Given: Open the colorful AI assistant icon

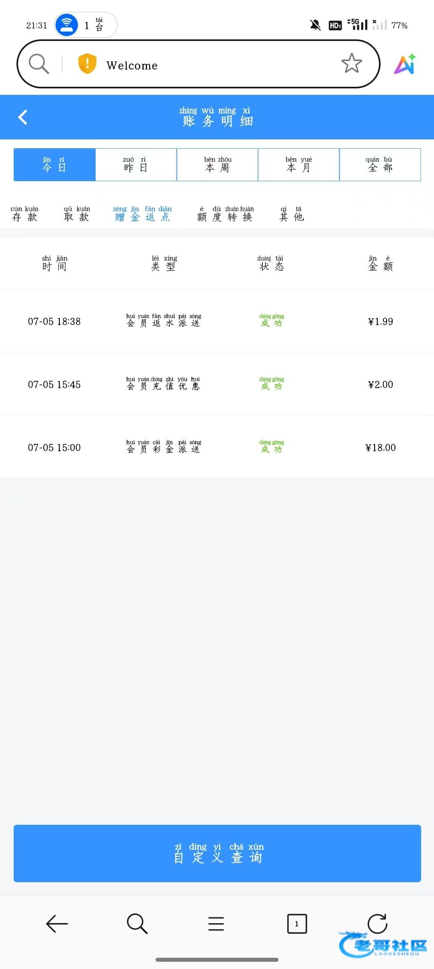Looking at the screenshot, I should pyautogui.click(x=405, y=64).
